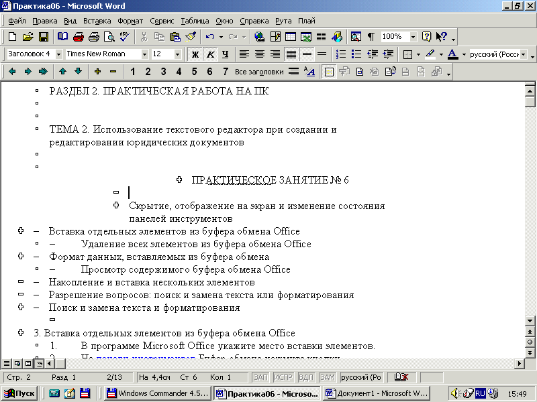The width and height of the screenshot is (537, 402).
Task: Demote to body text double arrow
Action: [43, 72]
